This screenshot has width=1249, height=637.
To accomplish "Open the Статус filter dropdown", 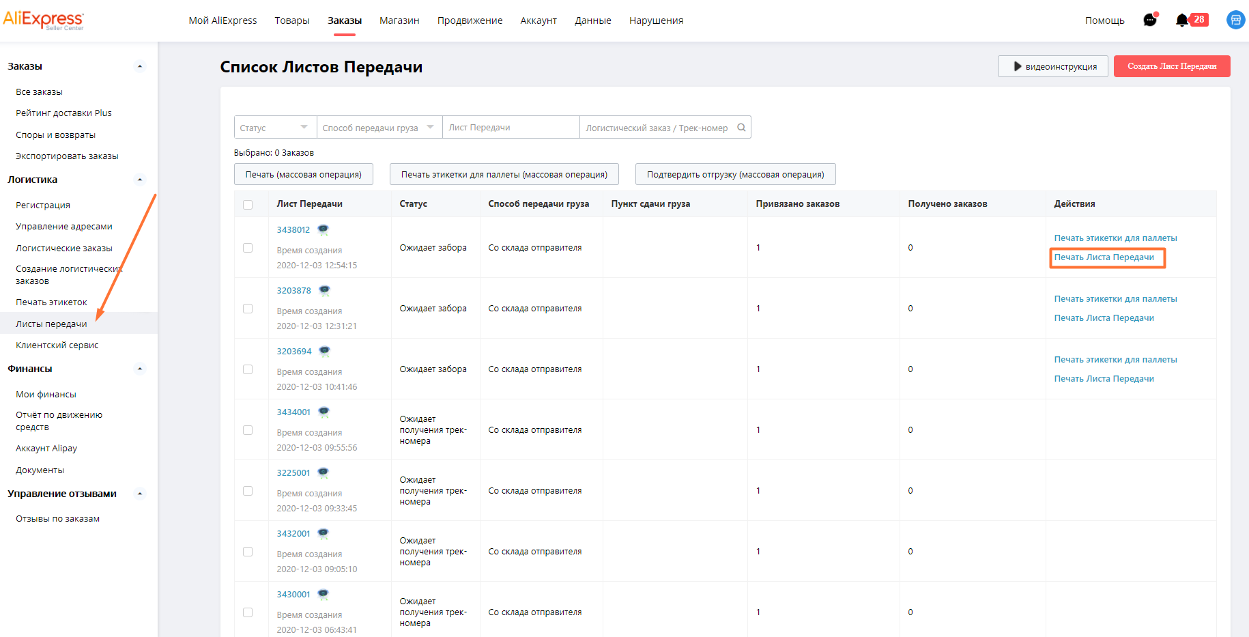I will (275, 127).
